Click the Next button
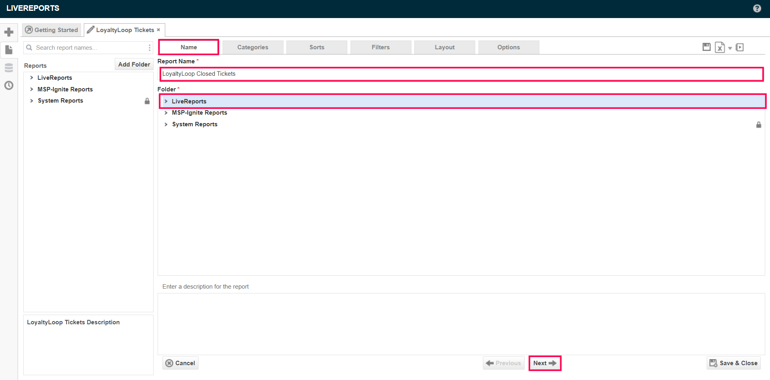The image size is (770, 380). click(x=545, y=363)
